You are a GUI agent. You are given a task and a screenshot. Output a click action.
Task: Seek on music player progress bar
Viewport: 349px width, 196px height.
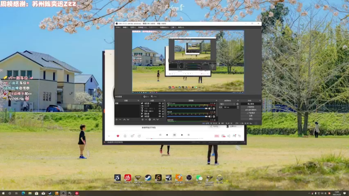point(174,139)
